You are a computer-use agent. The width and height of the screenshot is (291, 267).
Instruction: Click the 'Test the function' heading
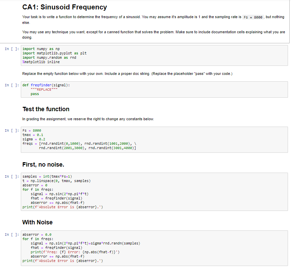point(46,109)
